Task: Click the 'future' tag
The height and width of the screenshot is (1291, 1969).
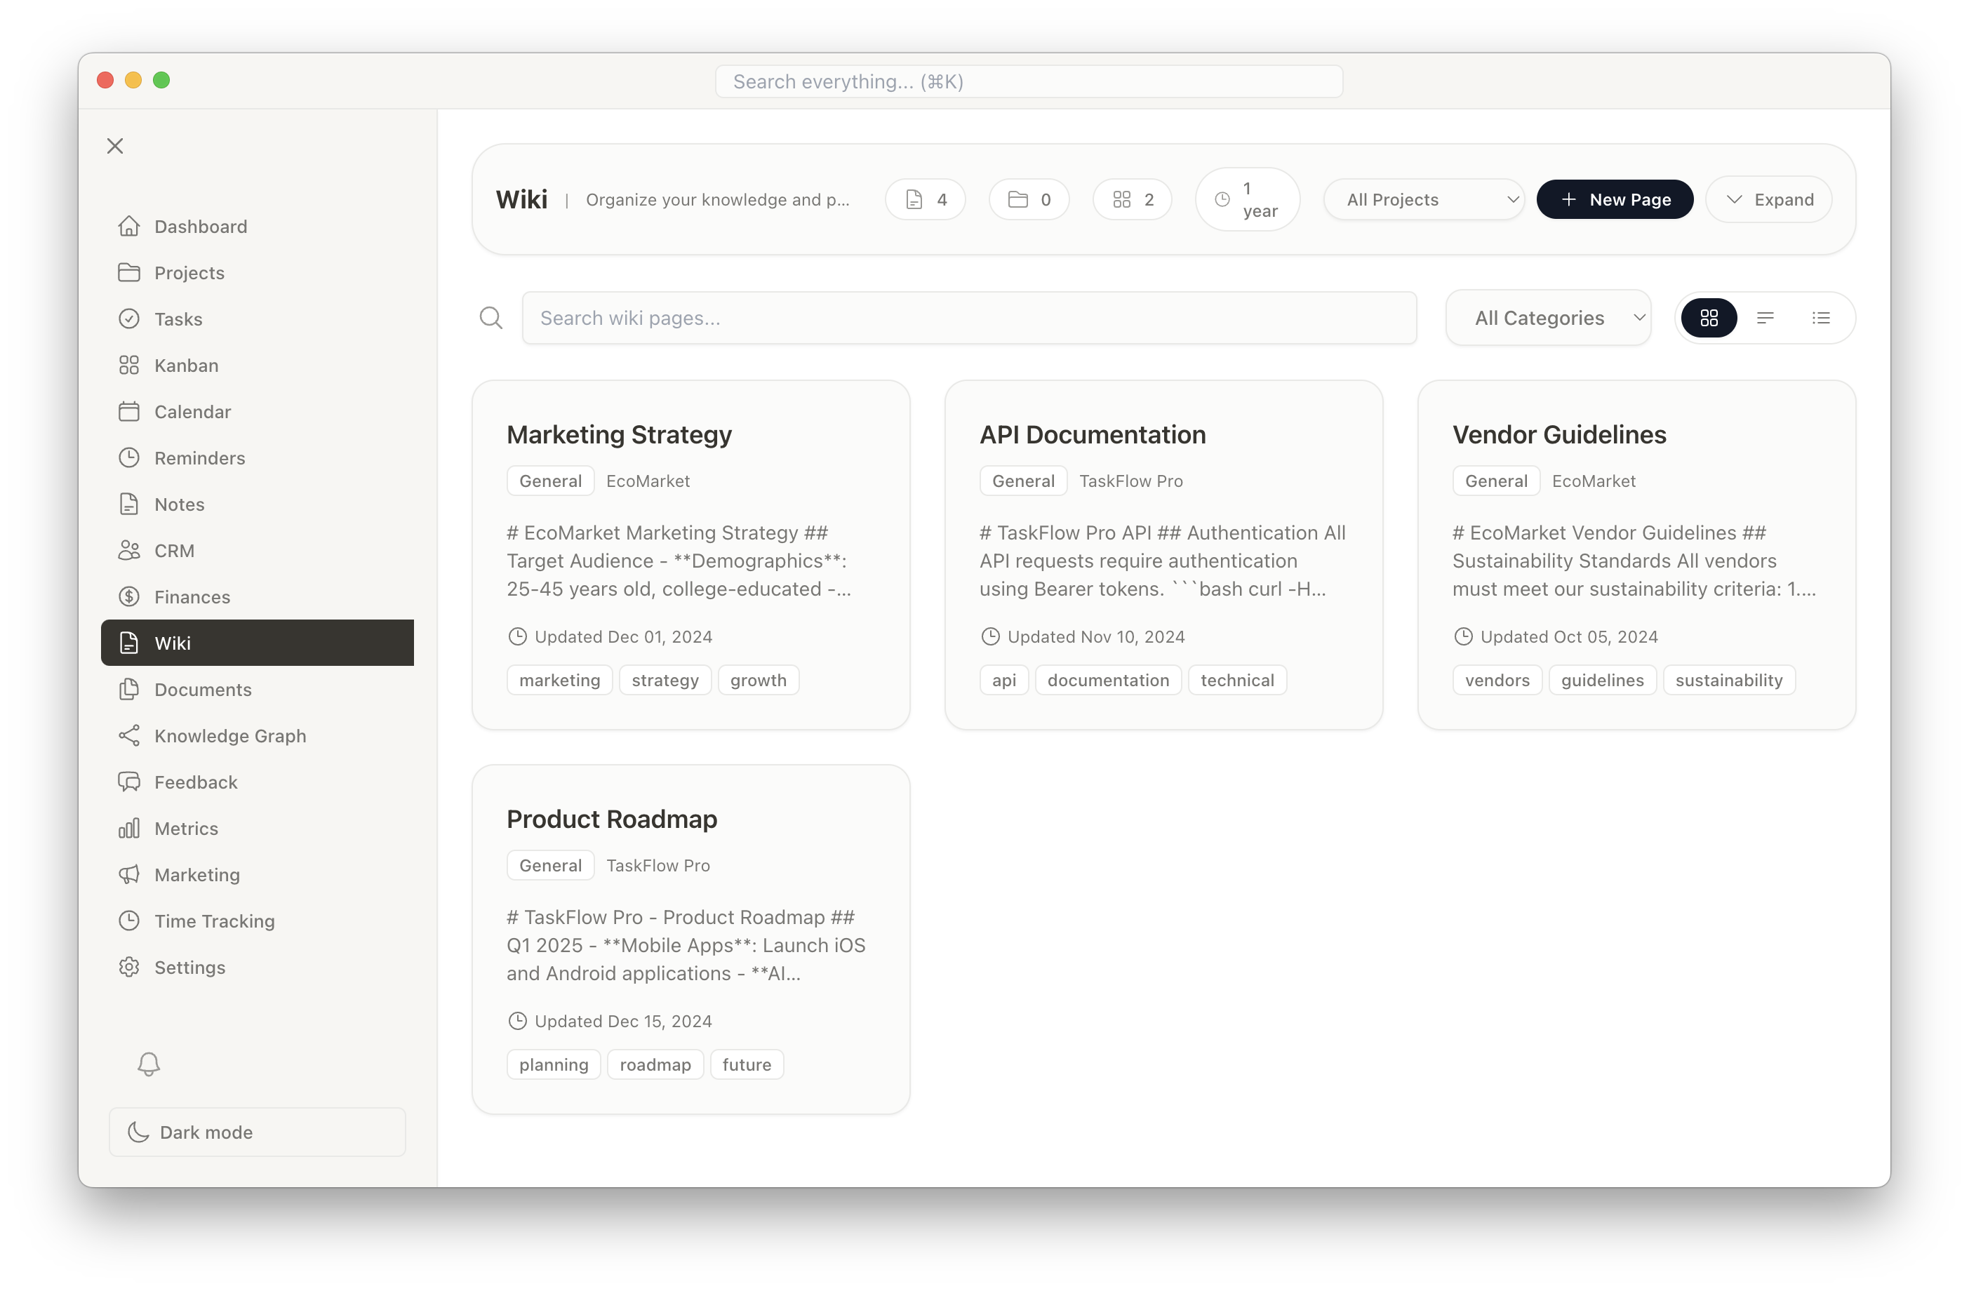Action: 746,1064
